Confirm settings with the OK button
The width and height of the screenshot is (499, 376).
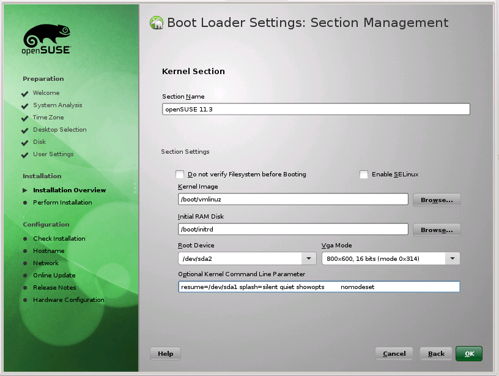[469, 354]
